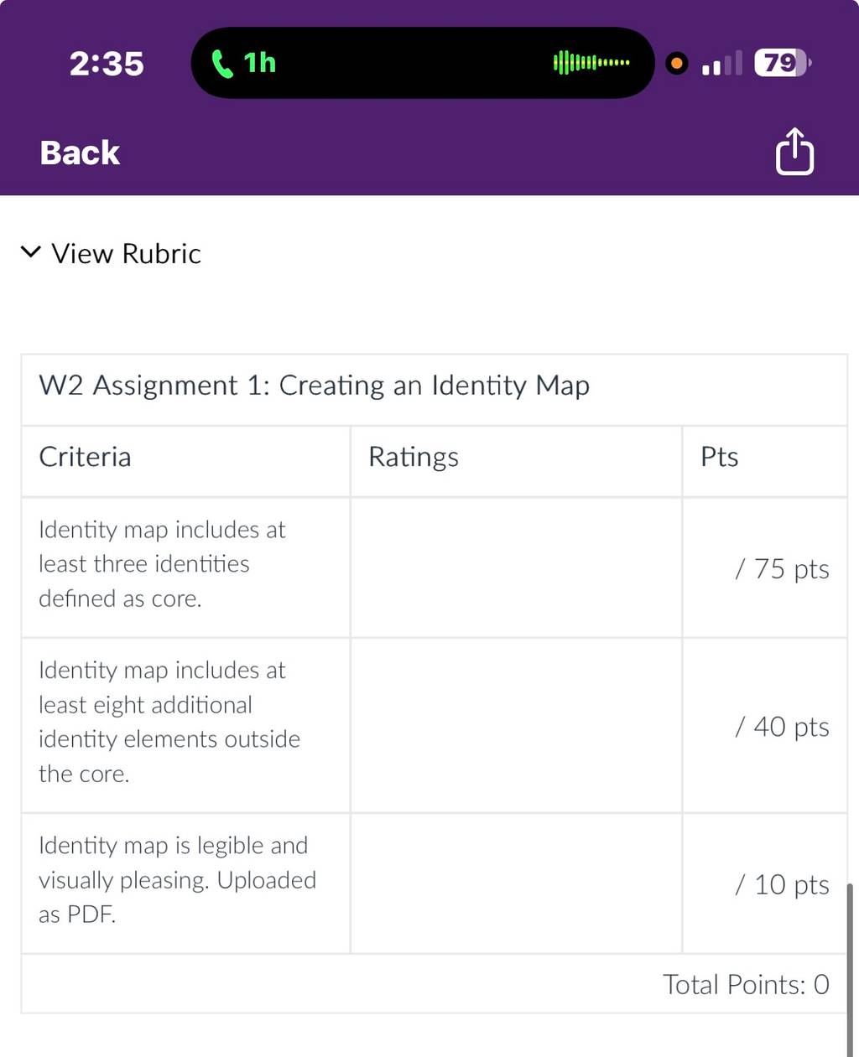Tap the orange microphone indicator dot
This screenshot has height=1057, width=859.
pyautogui.click(x=676, y=63)
